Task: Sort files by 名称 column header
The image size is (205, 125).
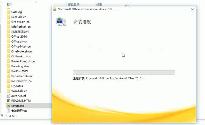Action: 9,4
